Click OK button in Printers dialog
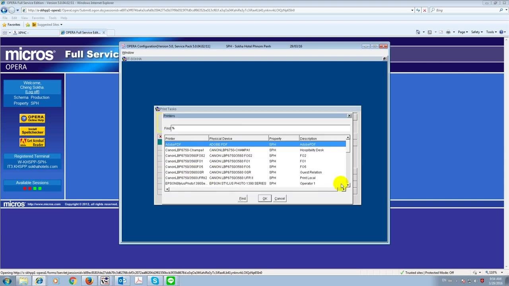Viewport: 509px width, 286px height. click(265, 199)
